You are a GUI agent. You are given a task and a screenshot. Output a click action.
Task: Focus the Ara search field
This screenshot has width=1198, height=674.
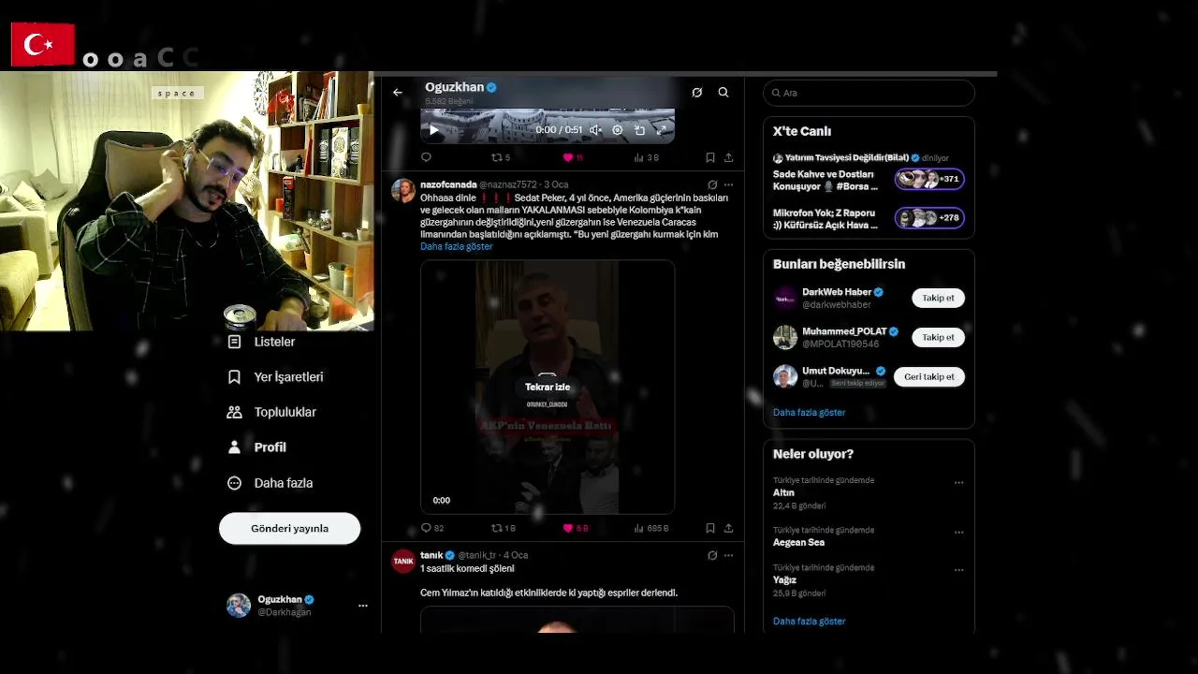(x=869, y=93)
